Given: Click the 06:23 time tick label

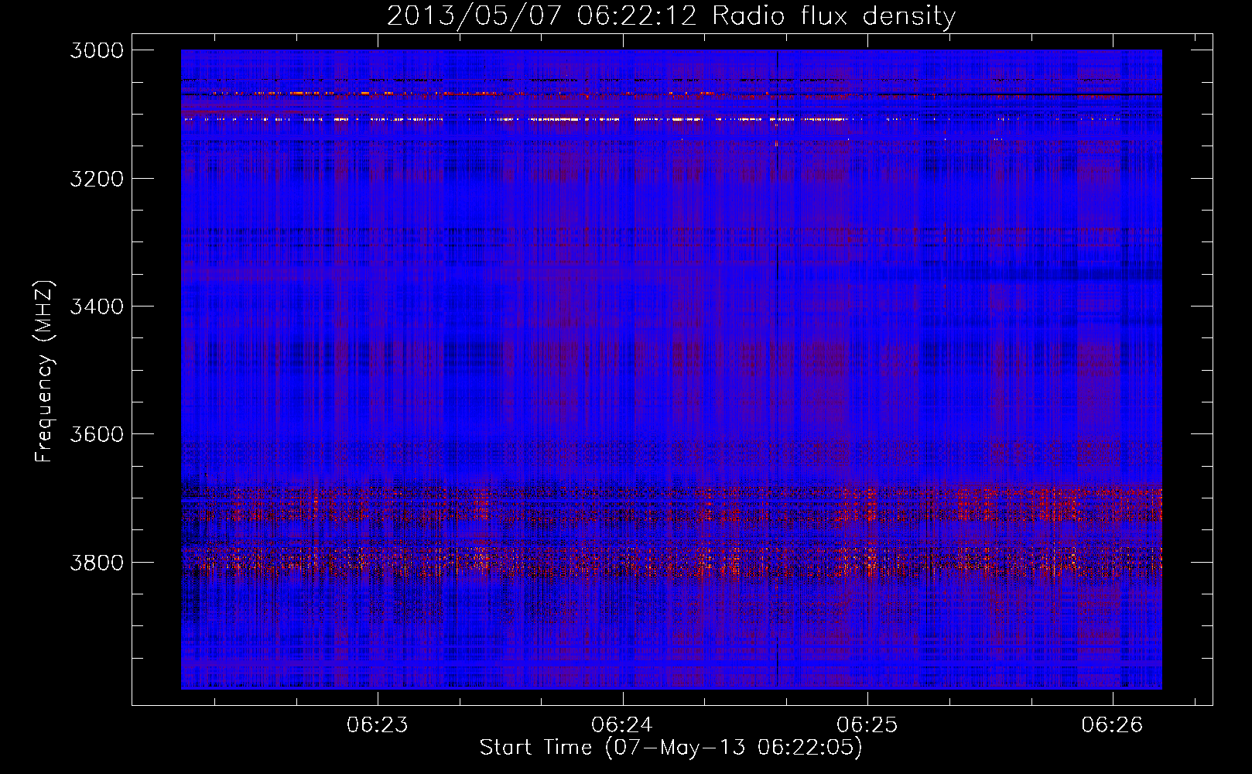Looking at the screenshot, I should click(378, 725).
